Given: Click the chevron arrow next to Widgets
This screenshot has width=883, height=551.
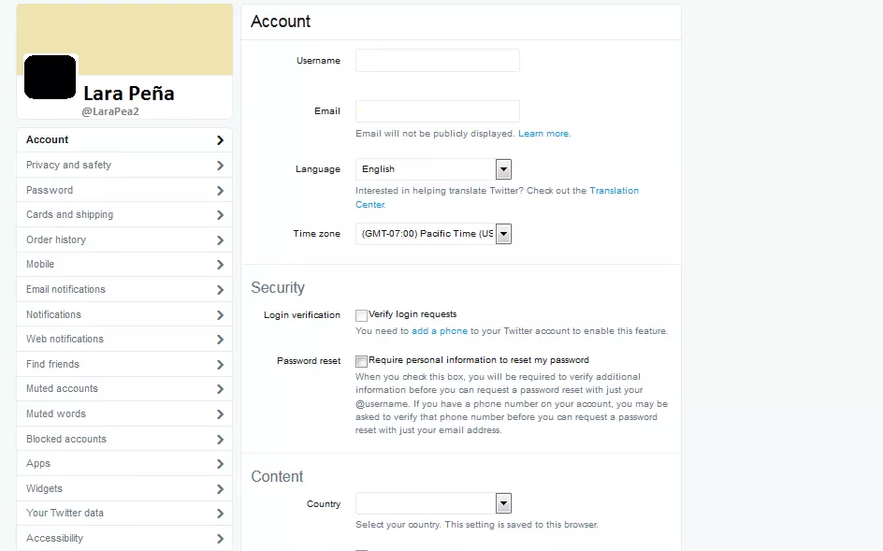Looking at the screenshot, I should point(220,489).
